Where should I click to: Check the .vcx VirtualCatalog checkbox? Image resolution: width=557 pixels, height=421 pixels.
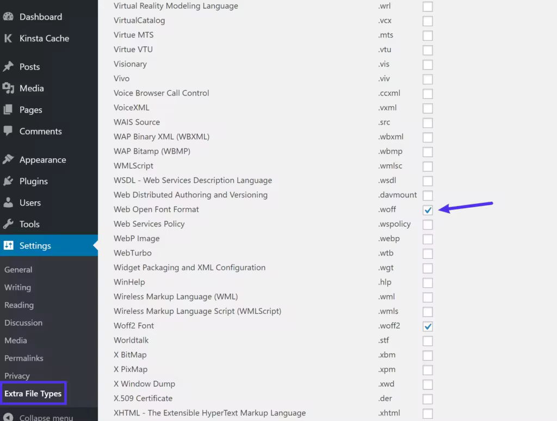coord(428,21)
